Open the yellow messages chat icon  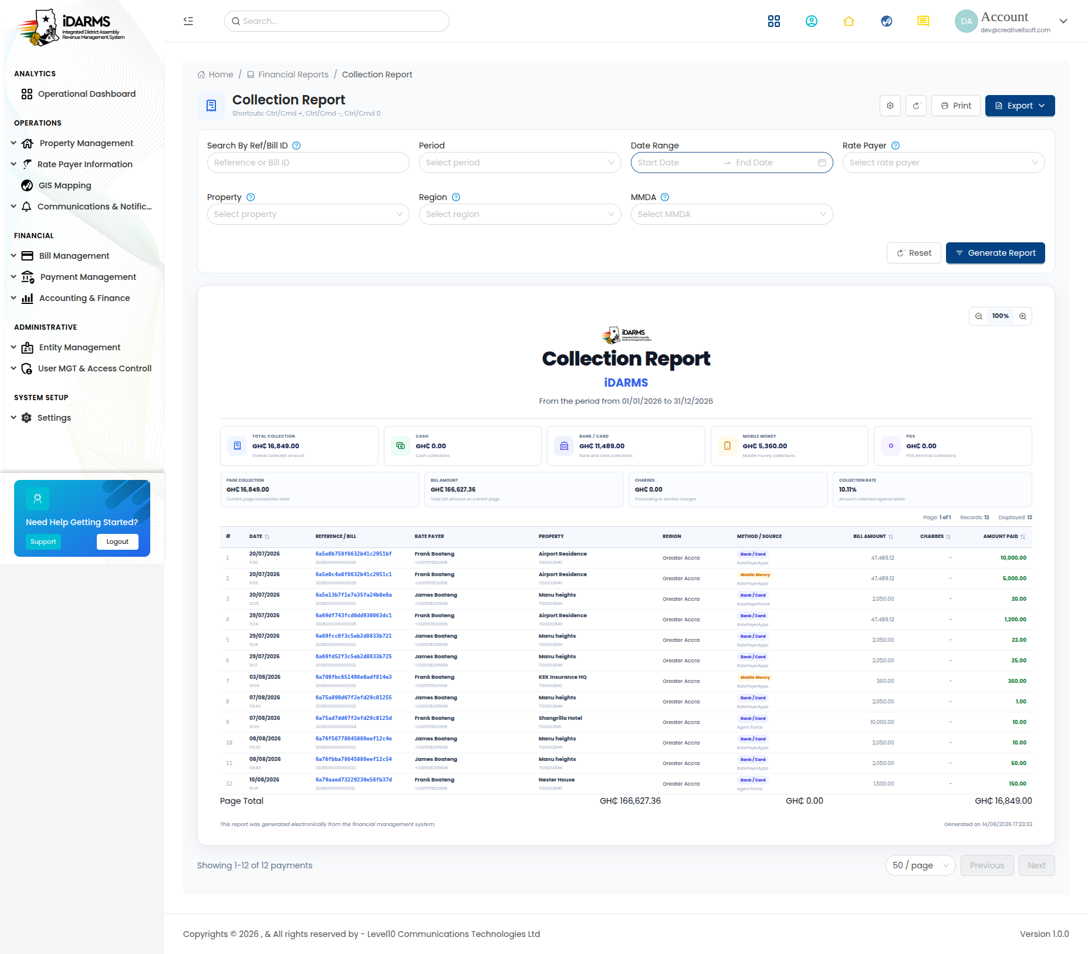pyautogui.click(x=923, y=21)
